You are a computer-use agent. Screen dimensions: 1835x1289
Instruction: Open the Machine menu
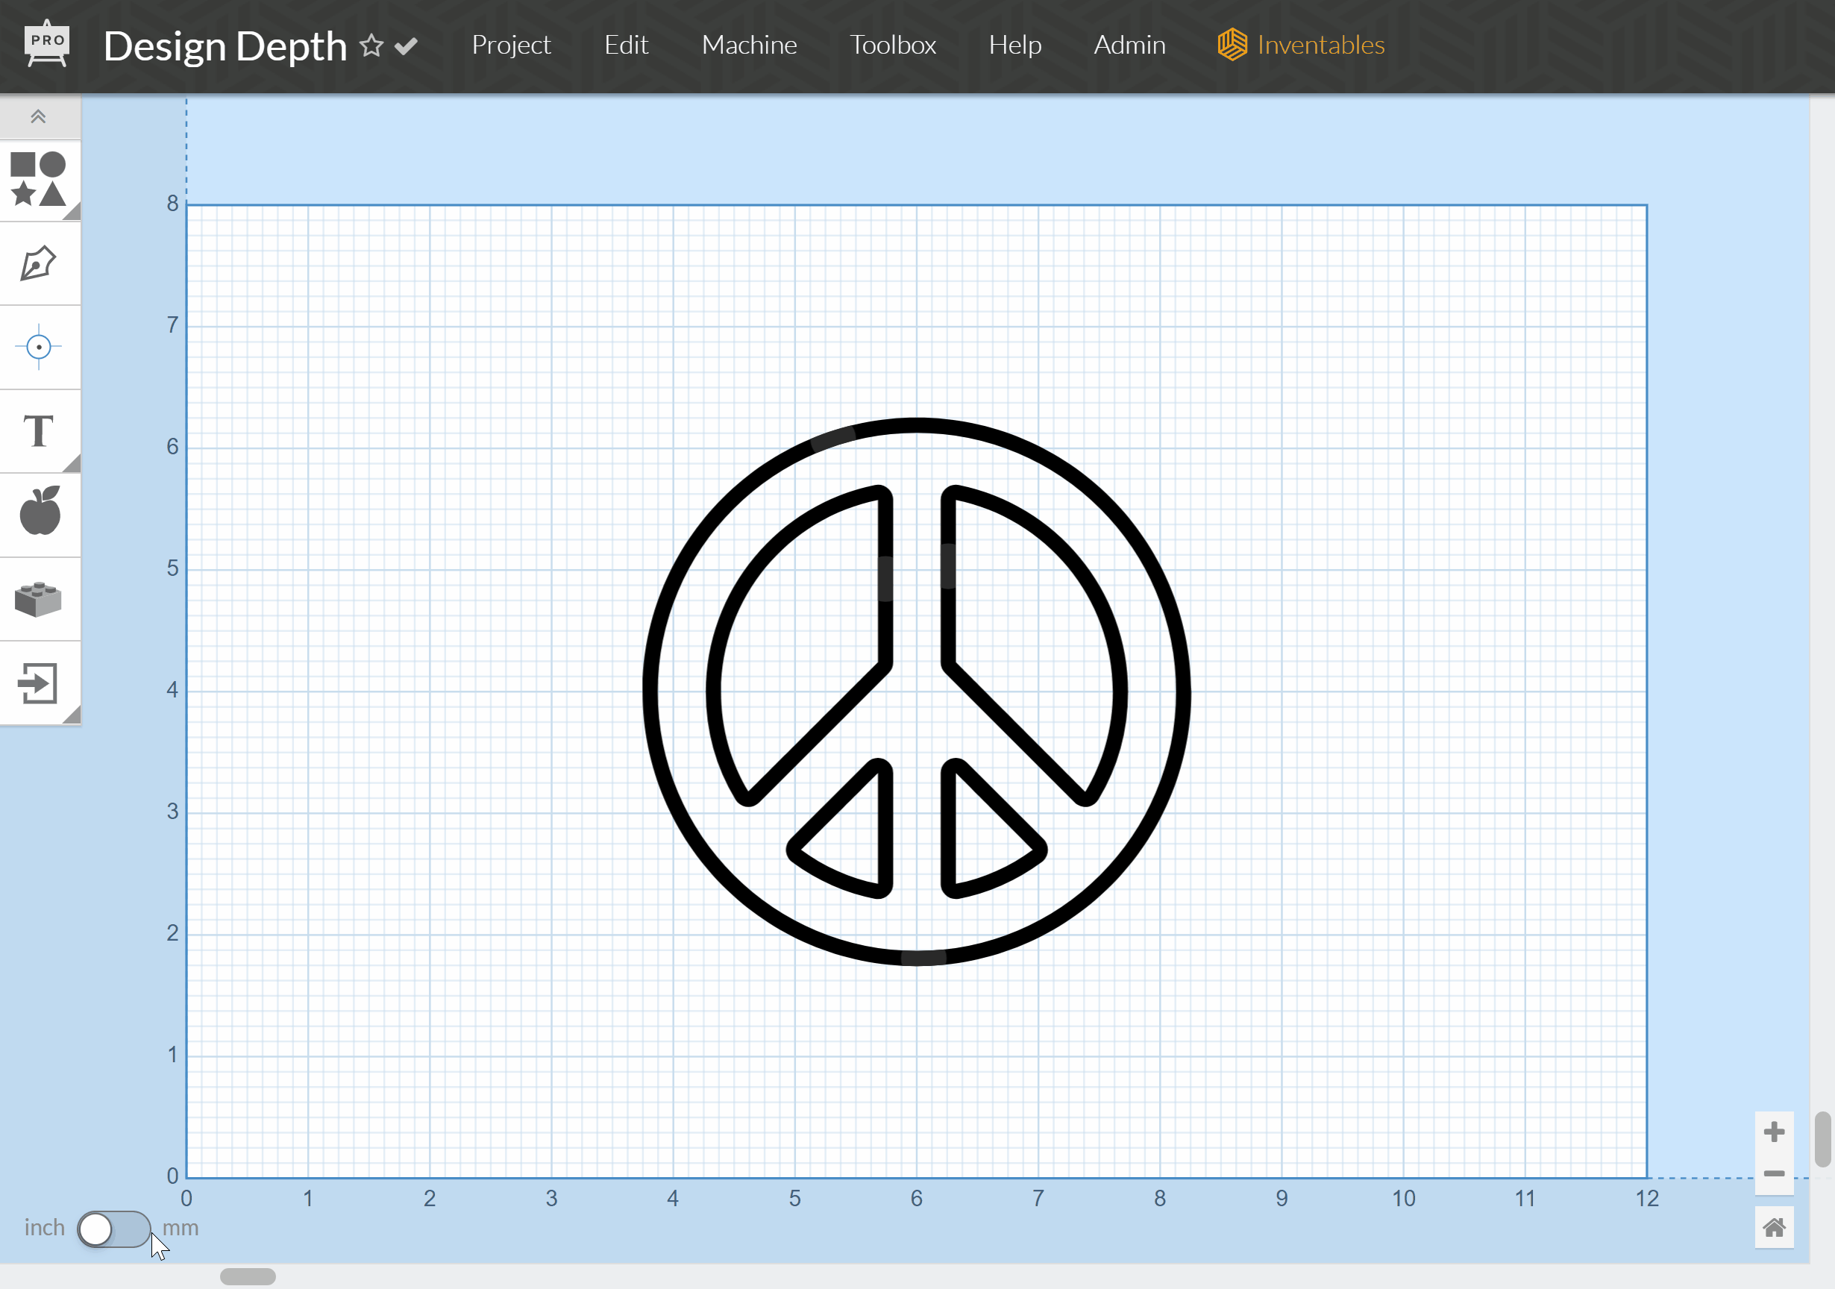748,45
